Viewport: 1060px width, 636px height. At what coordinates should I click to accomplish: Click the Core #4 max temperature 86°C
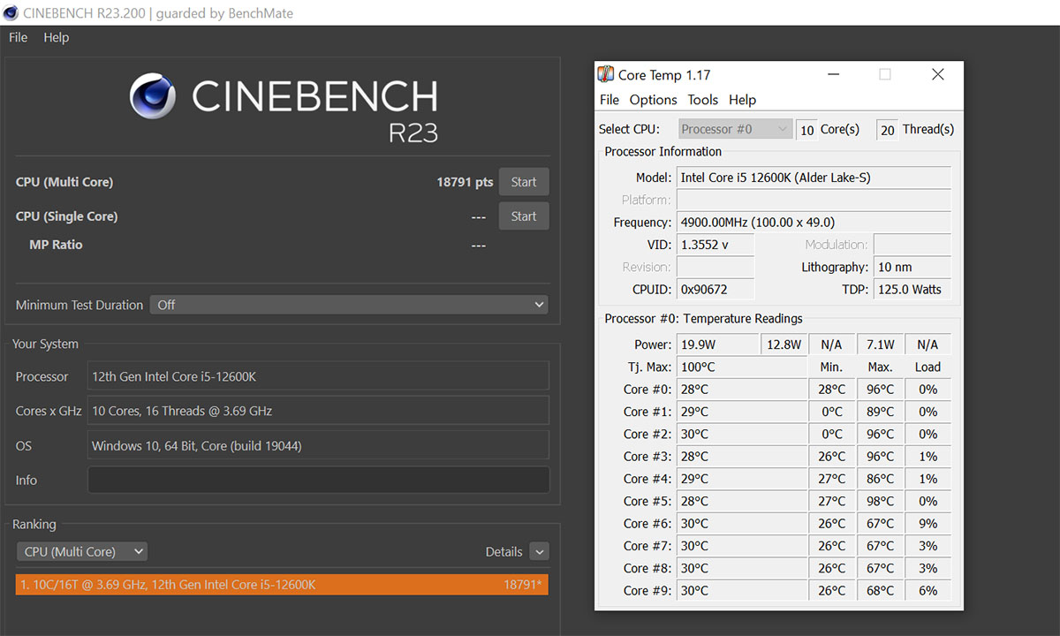click(x=881, y=478)
